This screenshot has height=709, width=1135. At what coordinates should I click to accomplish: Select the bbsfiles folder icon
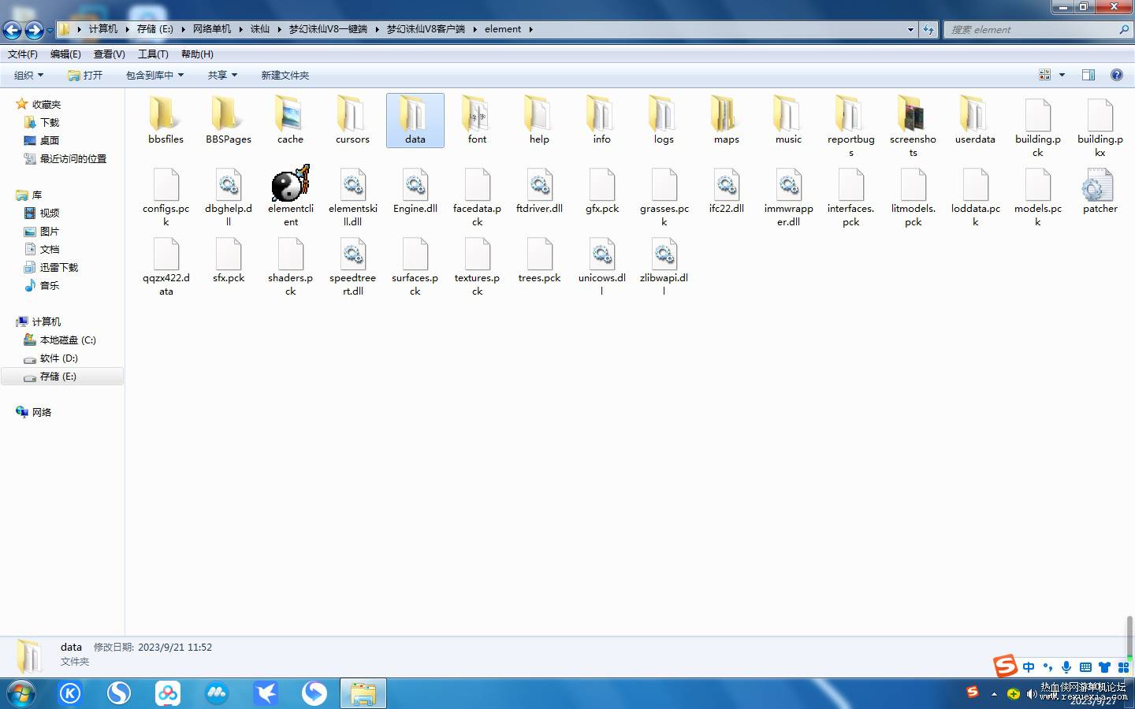click(166, 114)
